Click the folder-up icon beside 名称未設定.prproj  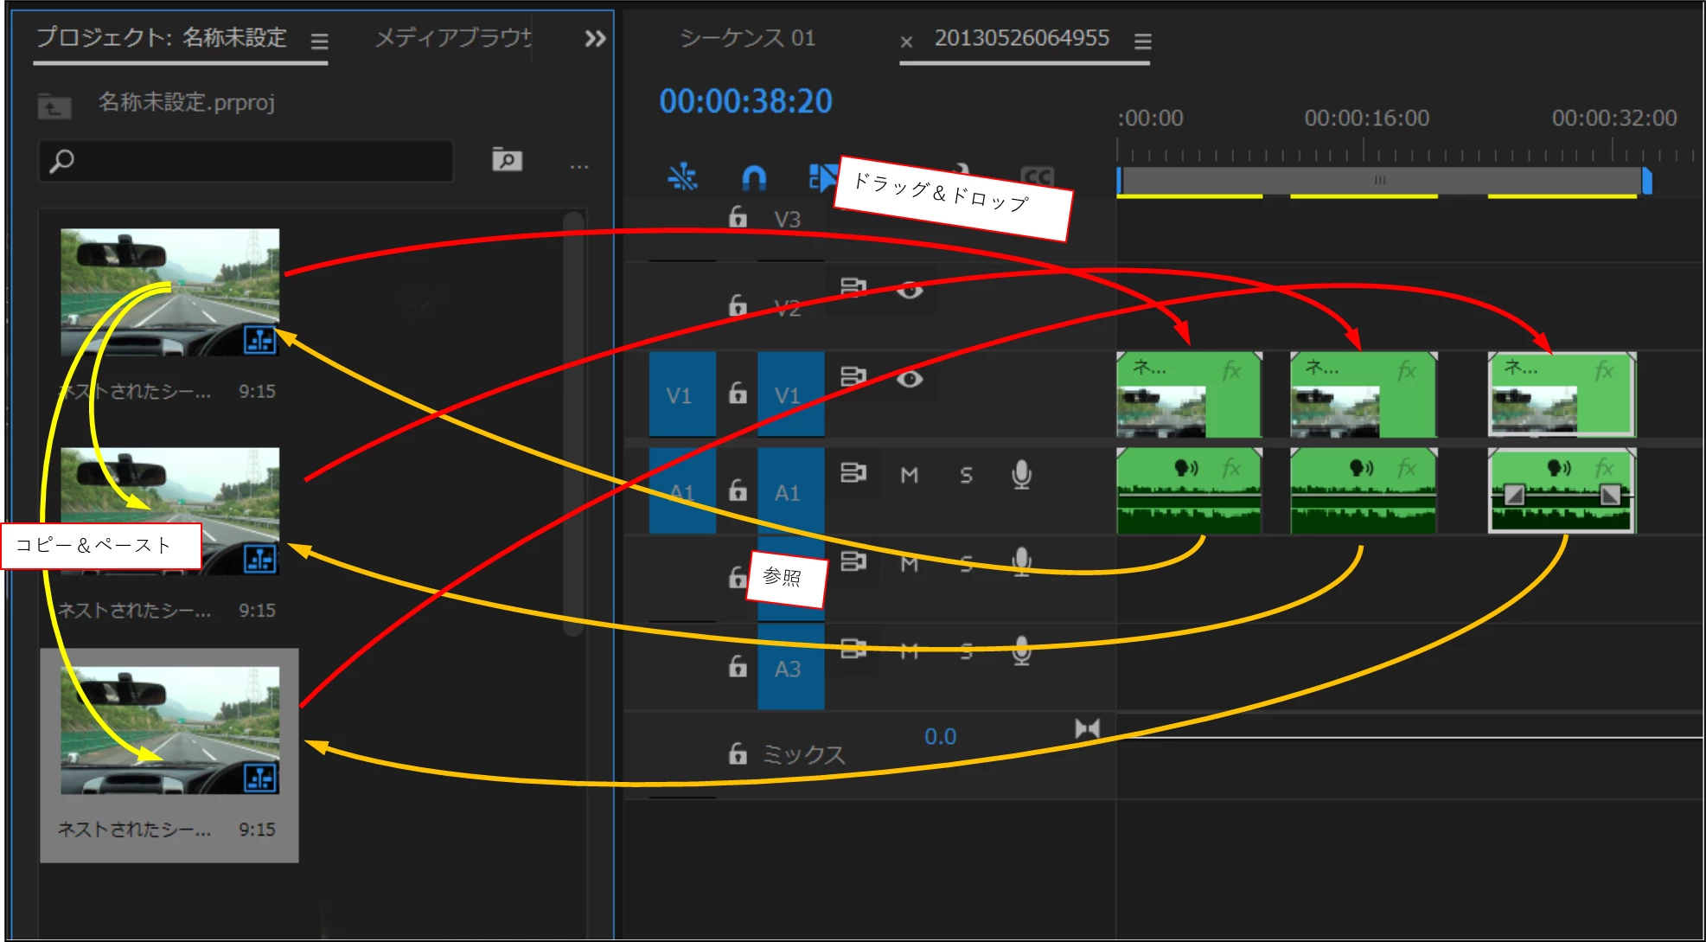click(x=54, y=106)
